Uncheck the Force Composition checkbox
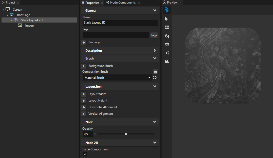The image size is (273, 158). pos(85,154)
